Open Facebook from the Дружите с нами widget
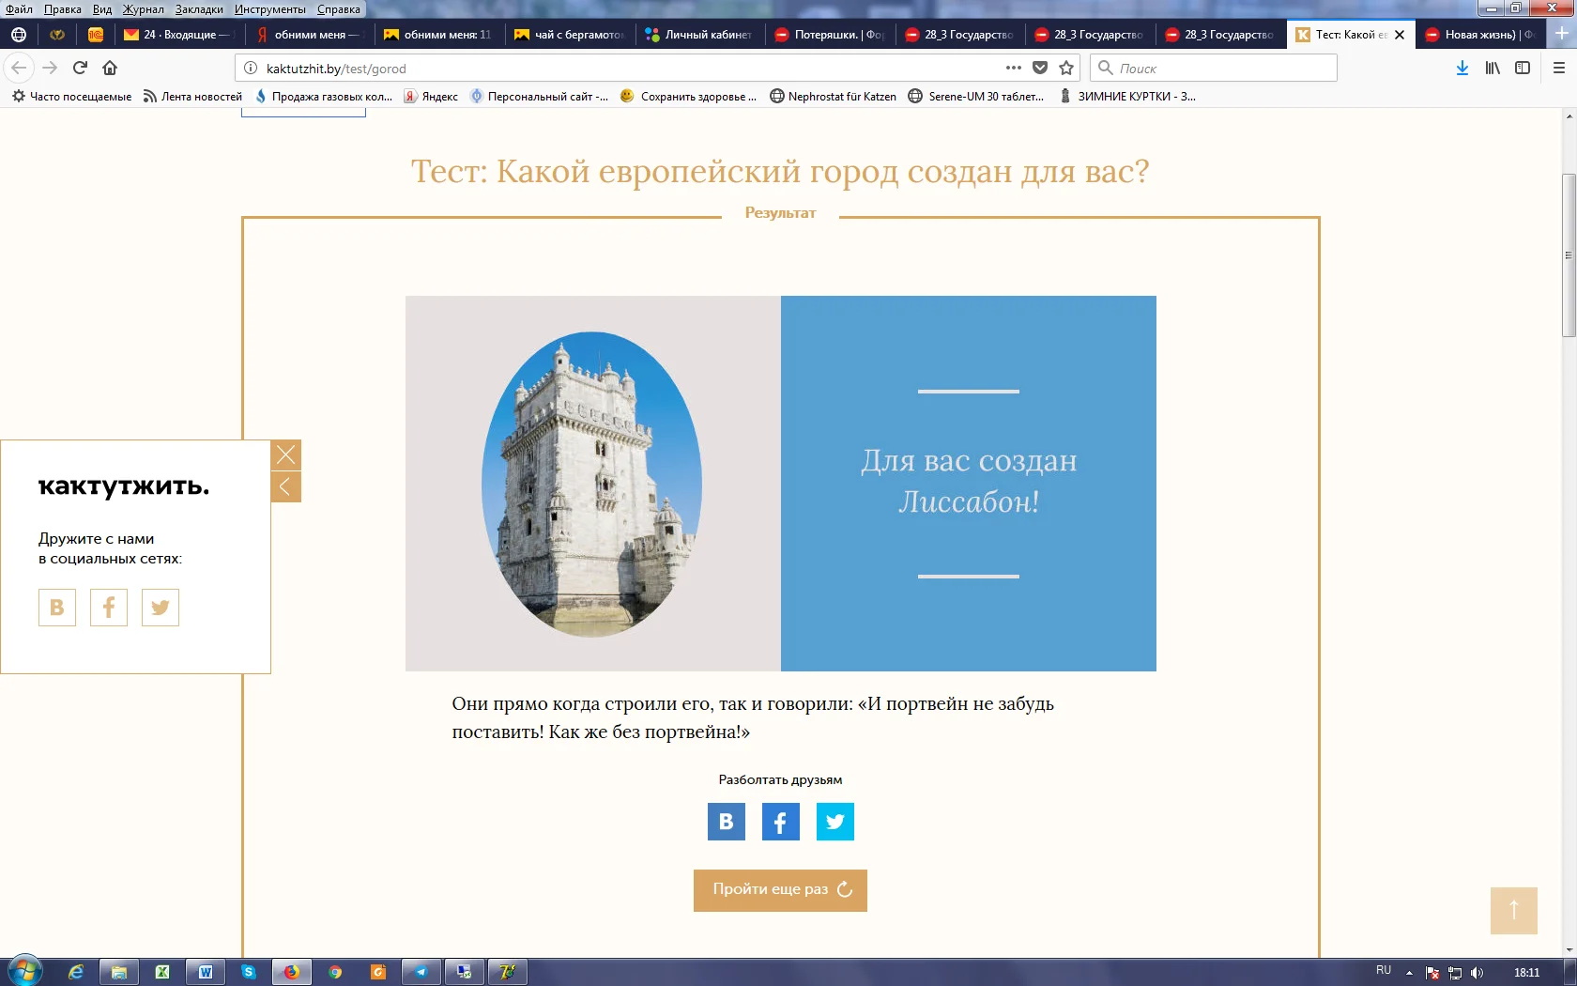Viewport: 1577px width, 986px height. pyautogui.click(x=109, y=608)
